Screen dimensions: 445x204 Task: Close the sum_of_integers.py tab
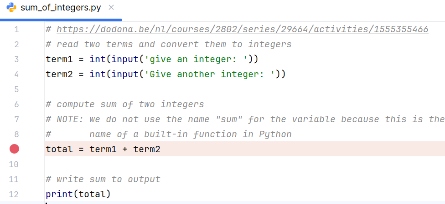click(112, 8)
